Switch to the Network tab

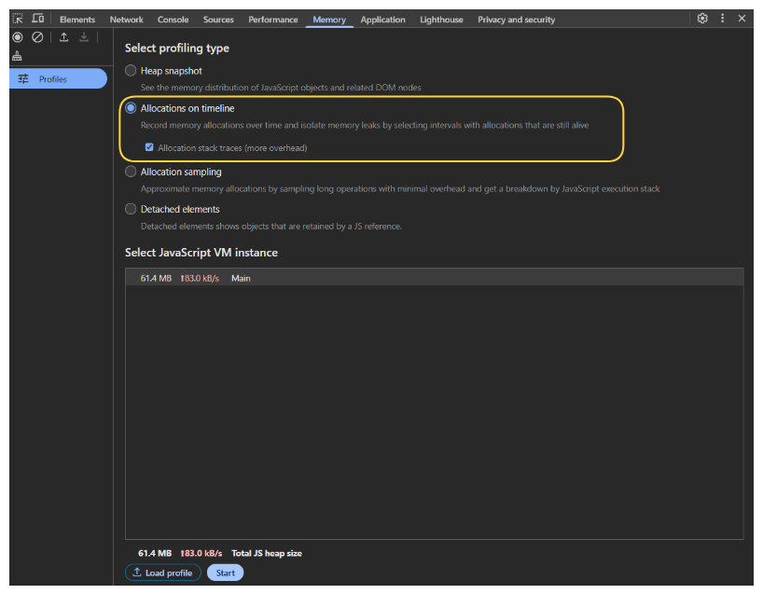click(127, 20)
